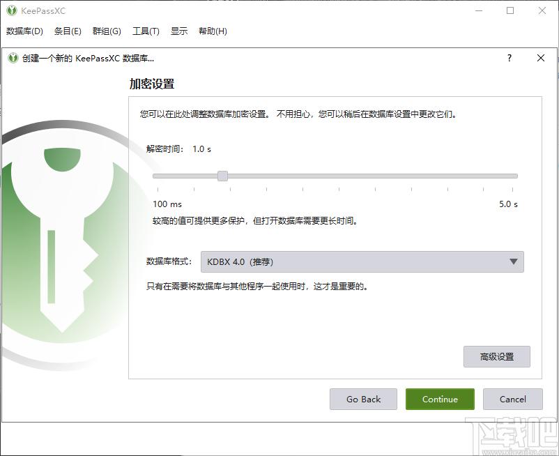Click the KeePassXC logo in main title bar
This screenshot has width=559, height=456.
pyautogui.click(x=12, y=10)
